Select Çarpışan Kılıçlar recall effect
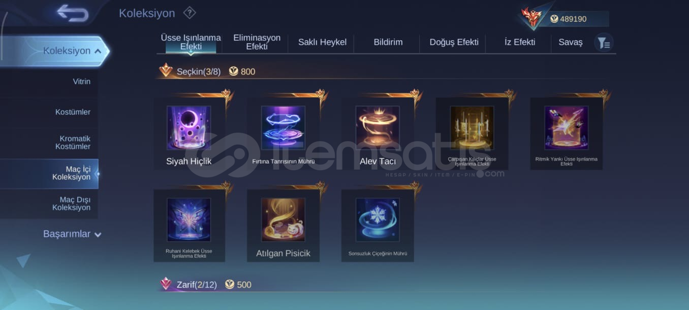 tap(472, 133)
